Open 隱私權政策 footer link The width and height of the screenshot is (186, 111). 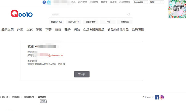coord(29,97)
